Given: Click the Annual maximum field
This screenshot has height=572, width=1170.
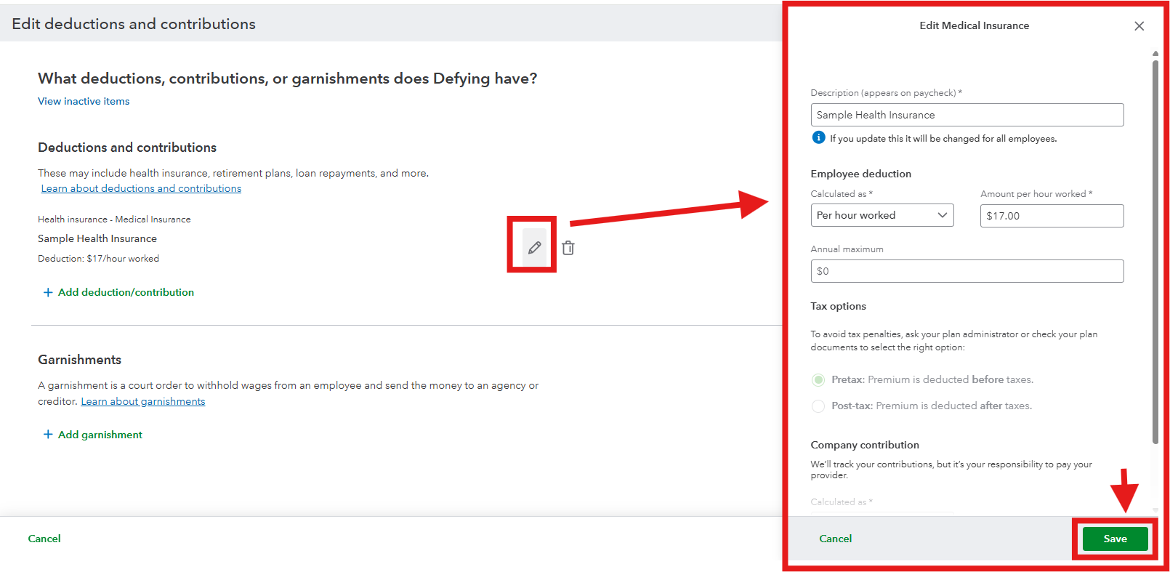Looking at the screenshot, I should (x=967, y=271).
